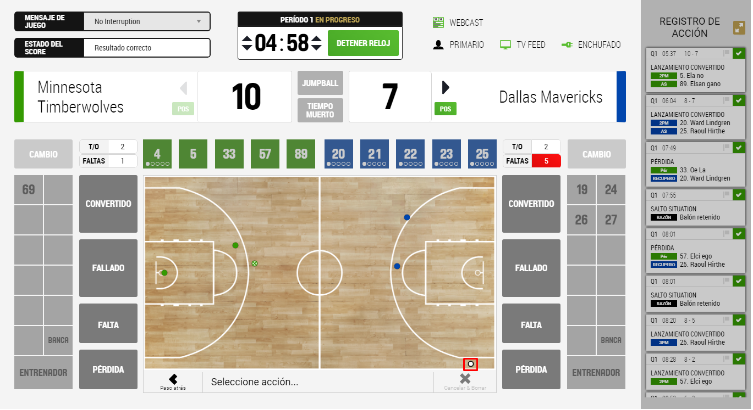
Task: Increase clock seconds with up arrow
Action: [x=316, y=38]
